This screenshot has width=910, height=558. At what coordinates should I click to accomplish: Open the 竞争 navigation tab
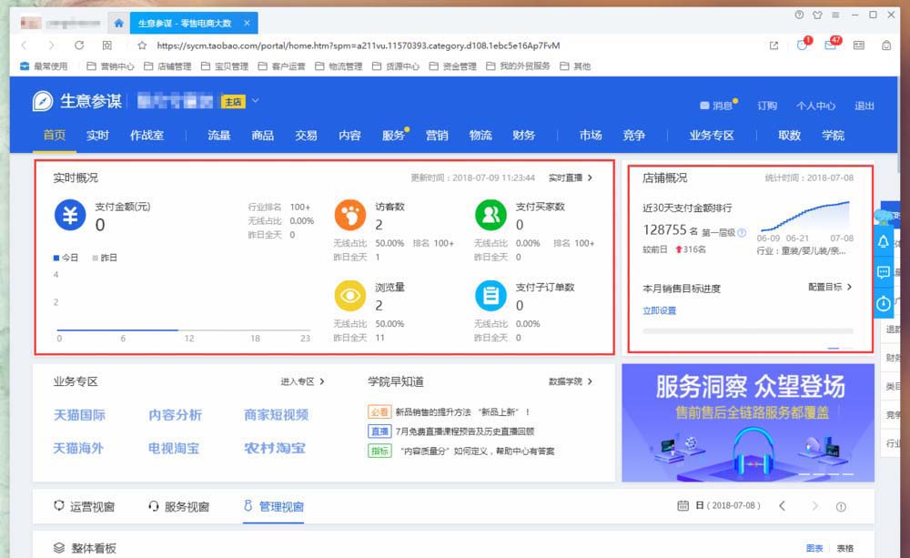coord(633,136)
